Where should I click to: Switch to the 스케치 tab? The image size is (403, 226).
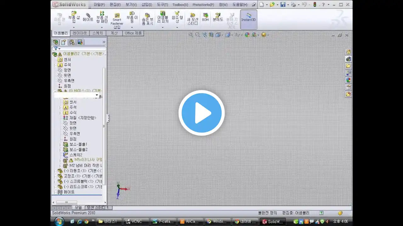pos(97,33)
